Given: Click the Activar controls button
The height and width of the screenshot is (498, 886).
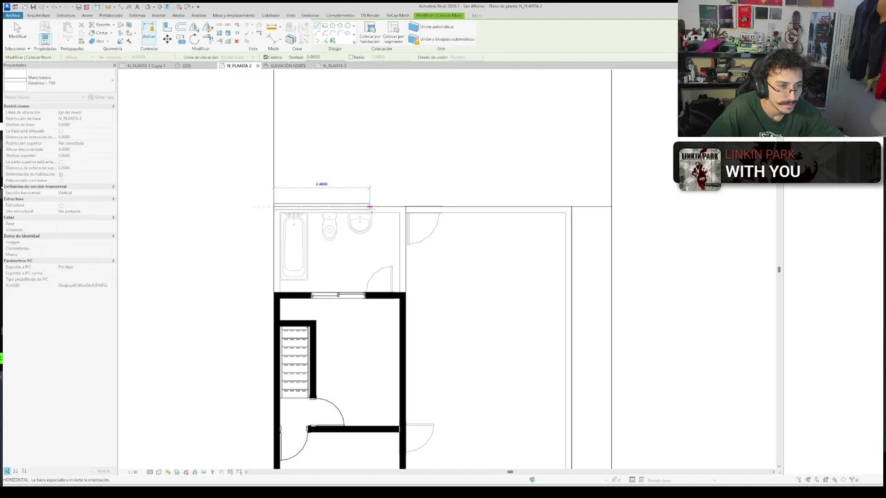Looking at the screenshot, I should pyautogui.click(x=149, y=32).
